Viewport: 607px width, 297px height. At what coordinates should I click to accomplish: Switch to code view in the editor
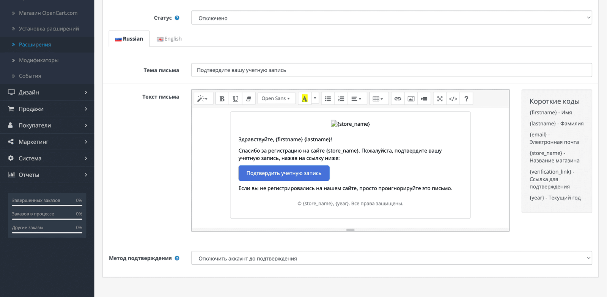tap(453, 99)
